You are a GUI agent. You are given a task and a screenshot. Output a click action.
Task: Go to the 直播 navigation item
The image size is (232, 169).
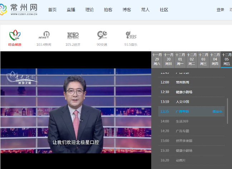(x=71, y=10)
